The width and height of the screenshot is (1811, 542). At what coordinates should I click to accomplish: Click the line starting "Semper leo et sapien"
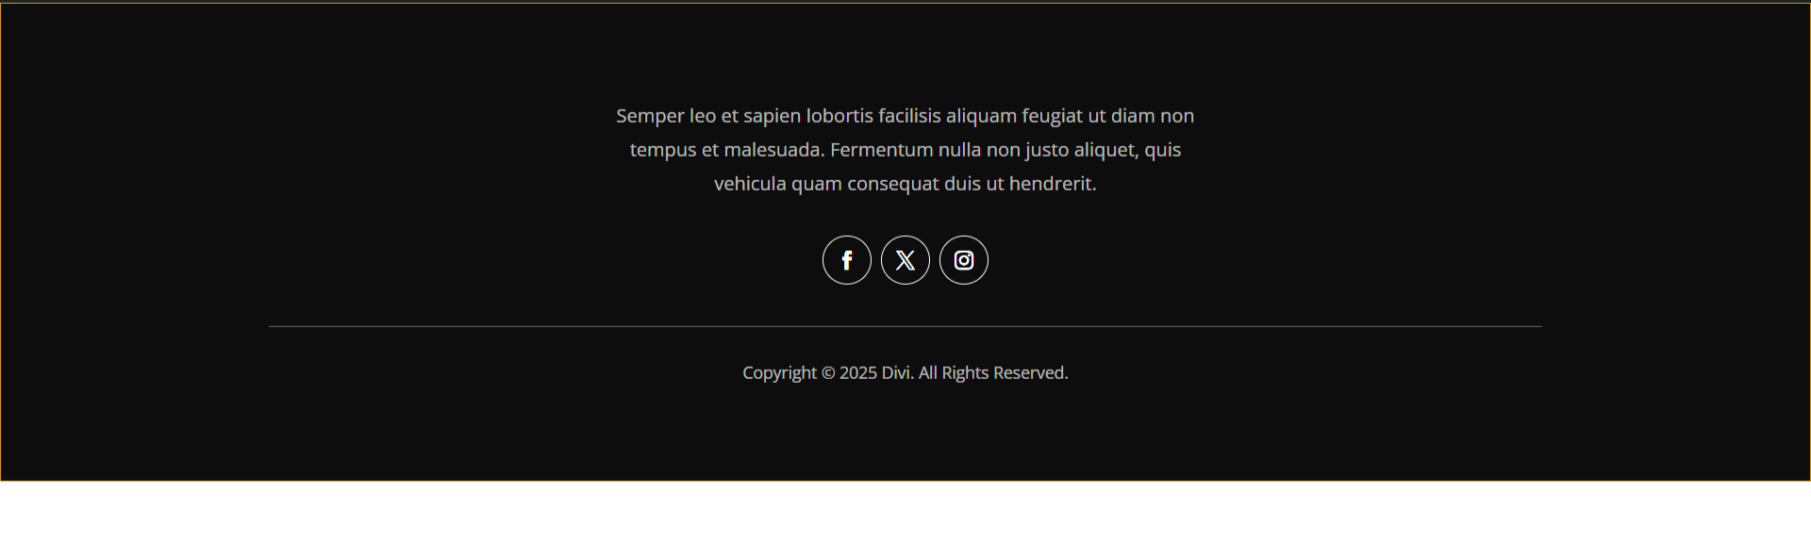pos(905,116)
